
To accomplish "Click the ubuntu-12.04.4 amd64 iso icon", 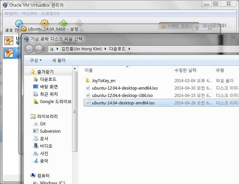I will coord(88,88).
